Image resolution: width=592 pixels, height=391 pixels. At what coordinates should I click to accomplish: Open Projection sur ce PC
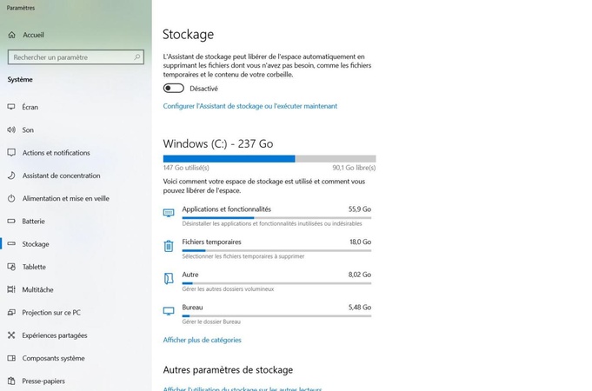(x=51, y=312)
